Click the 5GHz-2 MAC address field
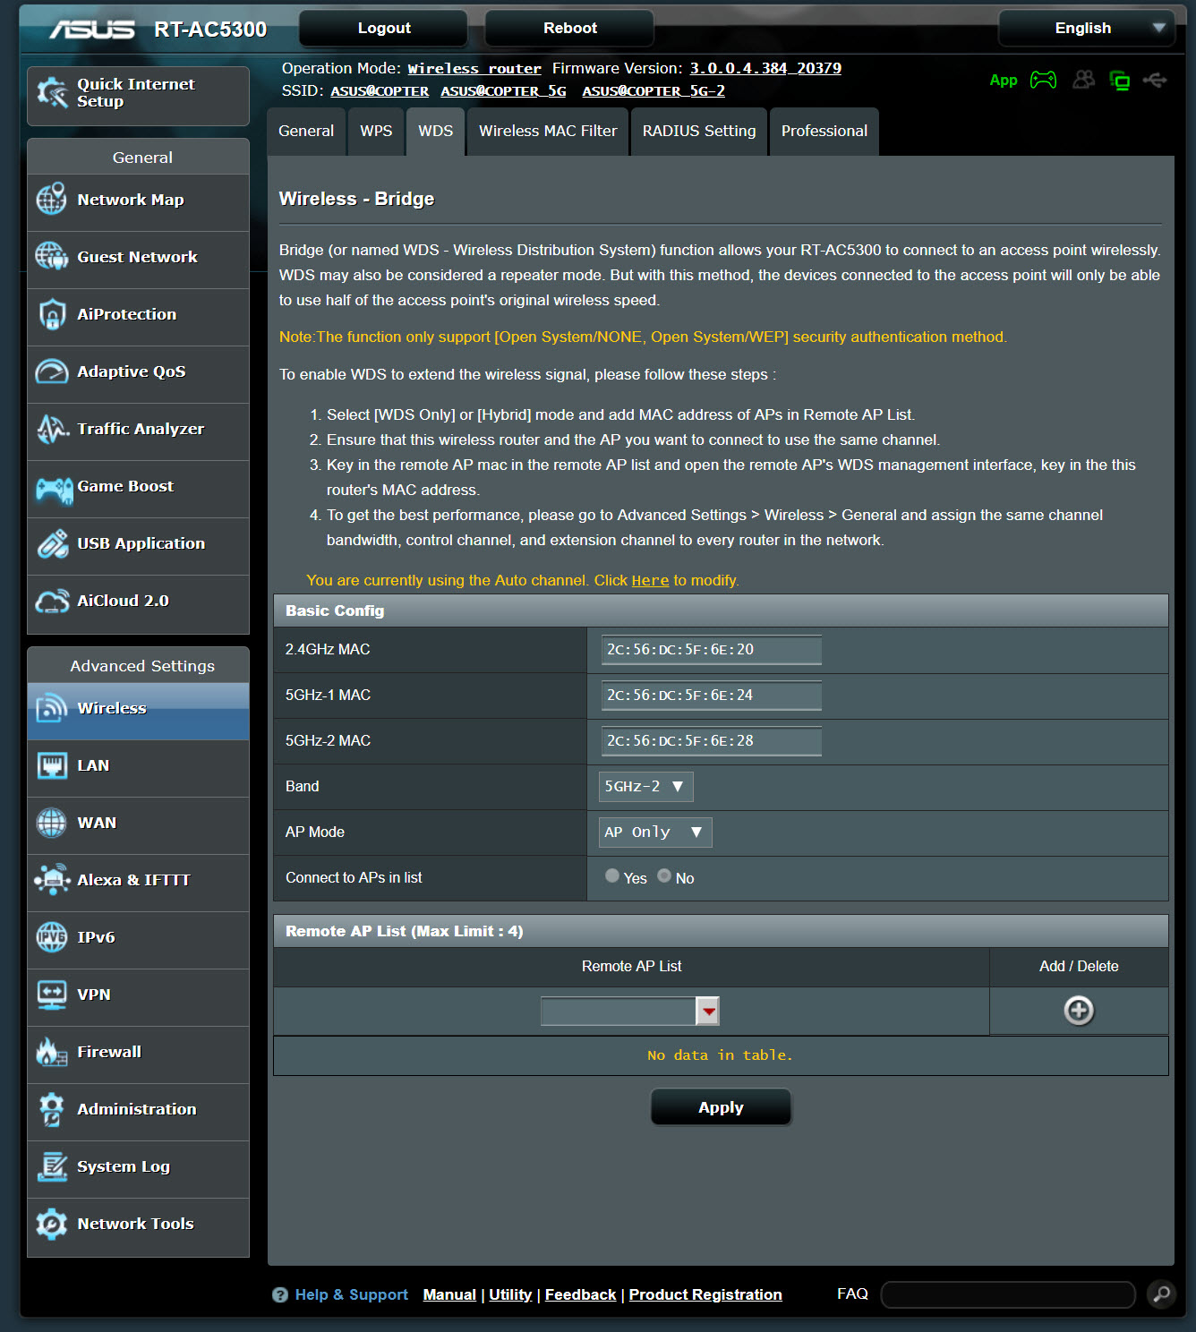This screenshot has height=1332, width=1196. pos(712,741)
